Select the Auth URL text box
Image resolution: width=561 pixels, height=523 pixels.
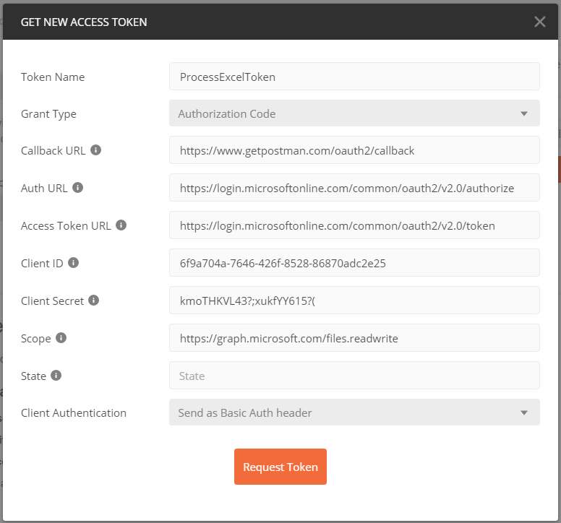pos(354,188)
